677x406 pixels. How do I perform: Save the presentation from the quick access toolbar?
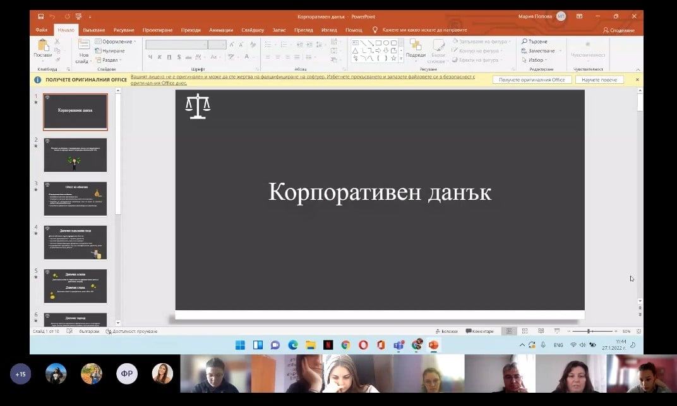tap(40, 16)
